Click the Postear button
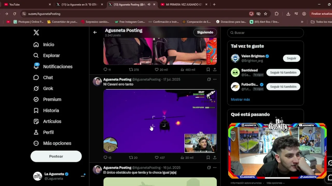332x186 pixels. pyautogui.click(x=56, y=156)
